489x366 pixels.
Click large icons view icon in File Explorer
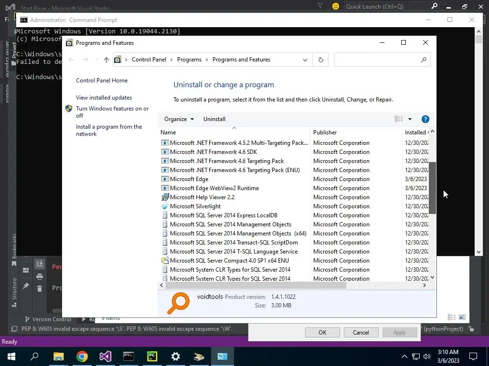pyautogui.click(x=462, y=317)
